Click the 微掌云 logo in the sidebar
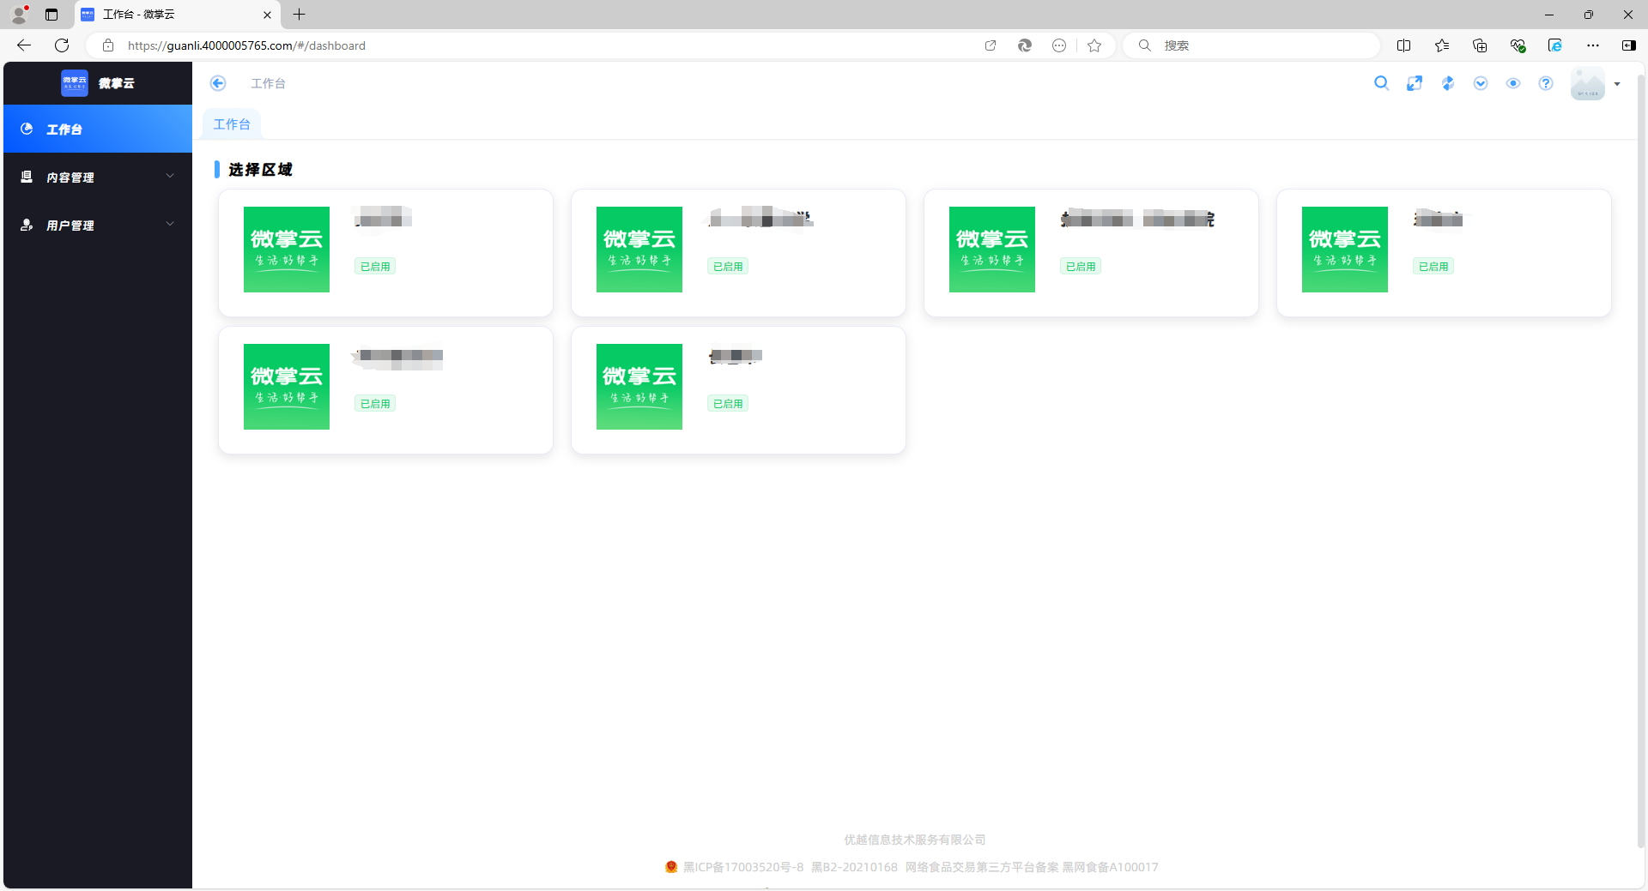The width and height of the screenshot is (1648, 891). (98, 83)
